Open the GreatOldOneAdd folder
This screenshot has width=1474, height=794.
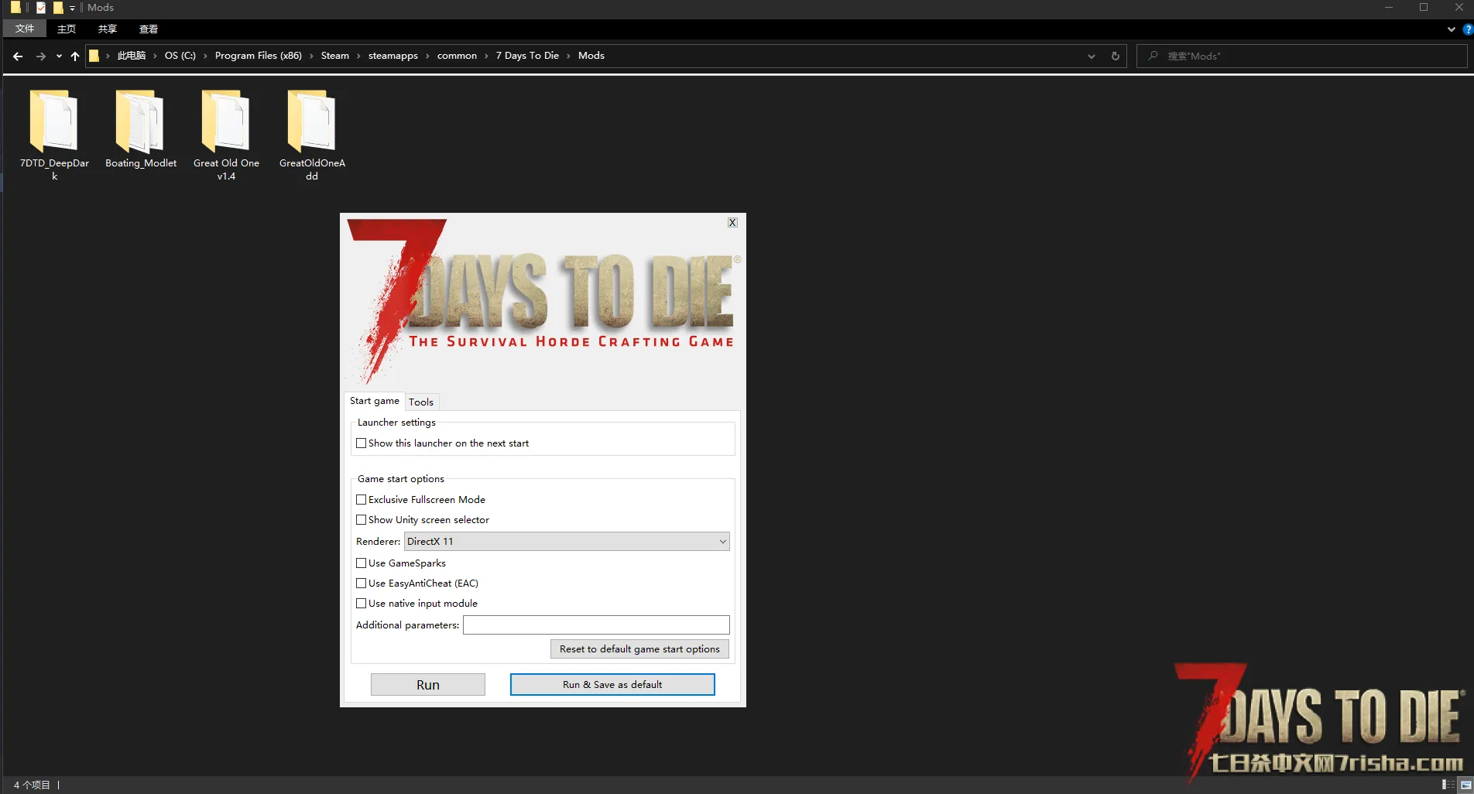point(312,134)
